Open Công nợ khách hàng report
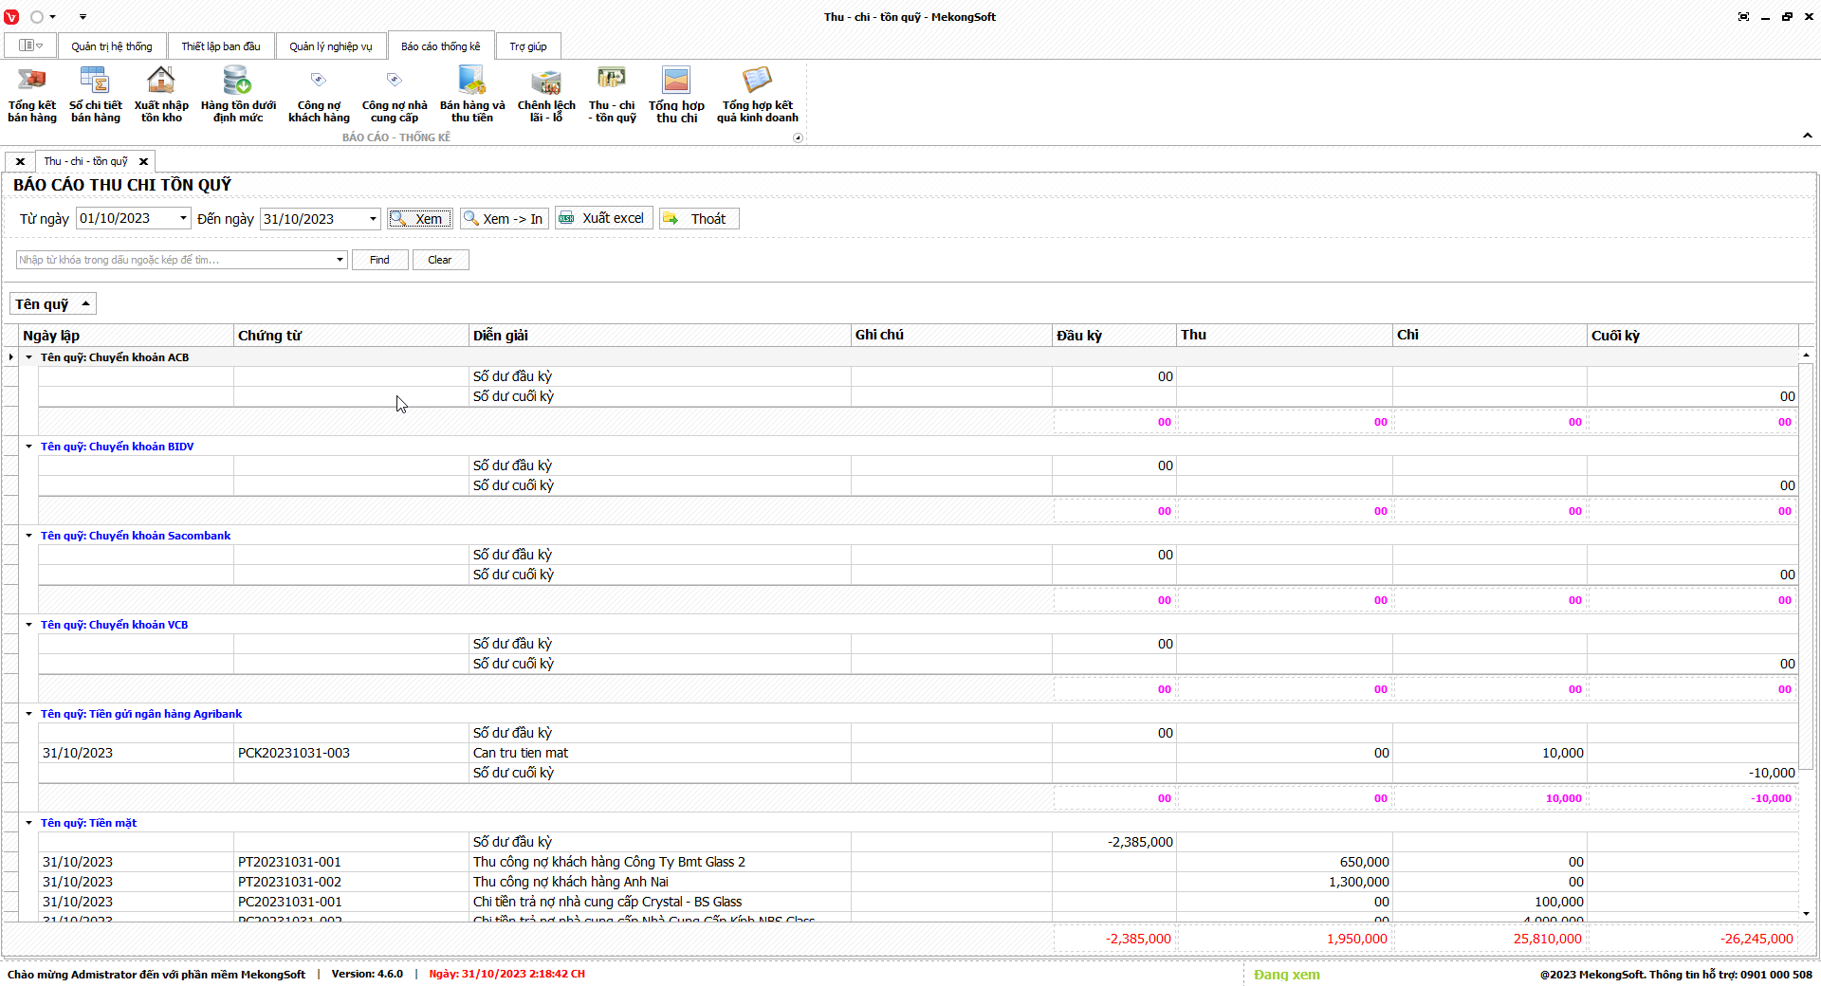Viewport: 1821px width, 986px height. tap(319, 94)
